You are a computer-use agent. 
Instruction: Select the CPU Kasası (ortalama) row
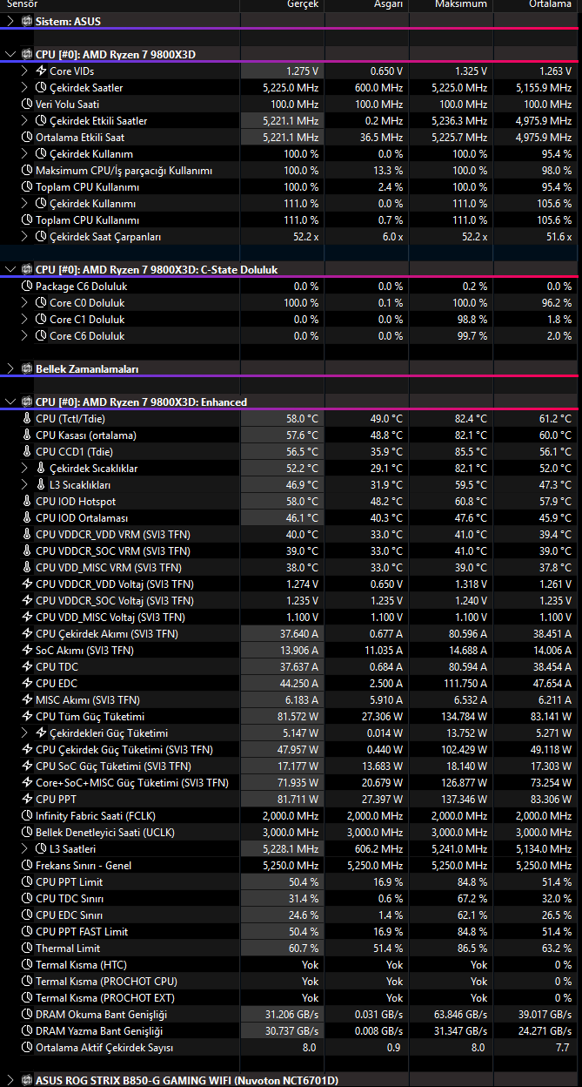(x=290, y=435)
